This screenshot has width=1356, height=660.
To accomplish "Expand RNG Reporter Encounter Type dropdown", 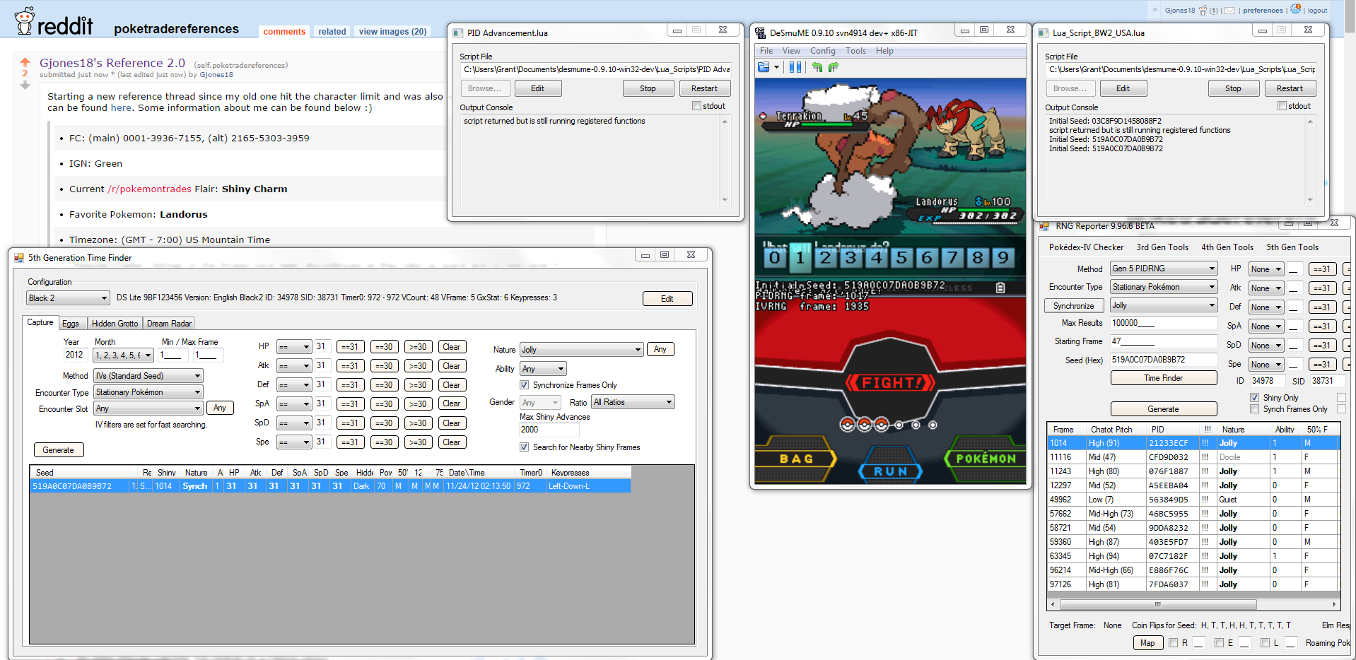I will coord(1164,287).
